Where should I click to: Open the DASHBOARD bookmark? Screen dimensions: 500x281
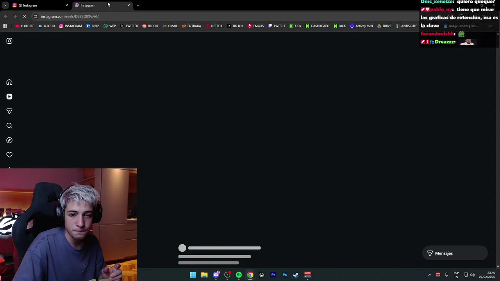(x=317, y=26)
